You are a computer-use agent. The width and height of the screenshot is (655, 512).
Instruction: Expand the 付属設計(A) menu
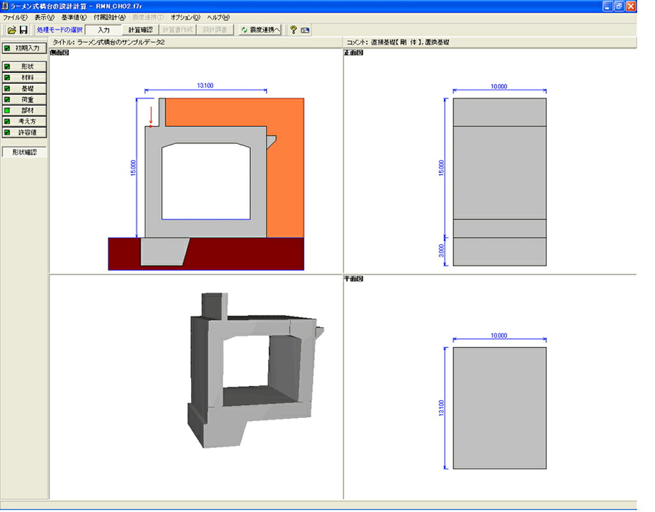tap(109, 17)
